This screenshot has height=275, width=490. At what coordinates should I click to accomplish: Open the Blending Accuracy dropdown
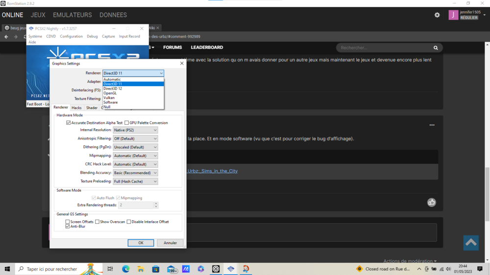[x=135, y=173]
